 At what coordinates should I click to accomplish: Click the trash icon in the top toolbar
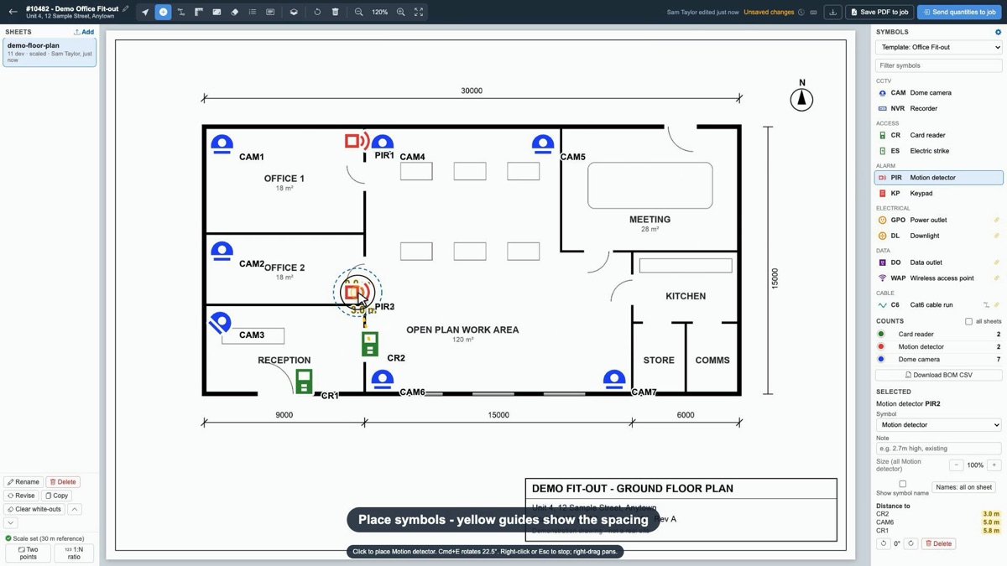335,12
